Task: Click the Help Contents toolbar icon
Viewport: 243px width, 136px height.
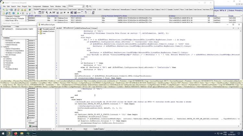Action: tap(30, 10)
